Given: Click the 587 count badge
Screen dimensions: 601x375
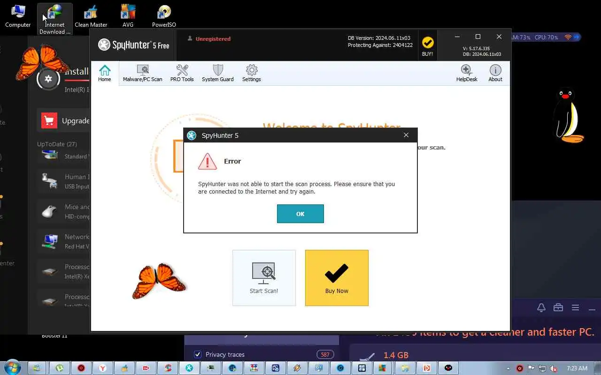Looking at the screenshot, I should click(x=325, y=354).
